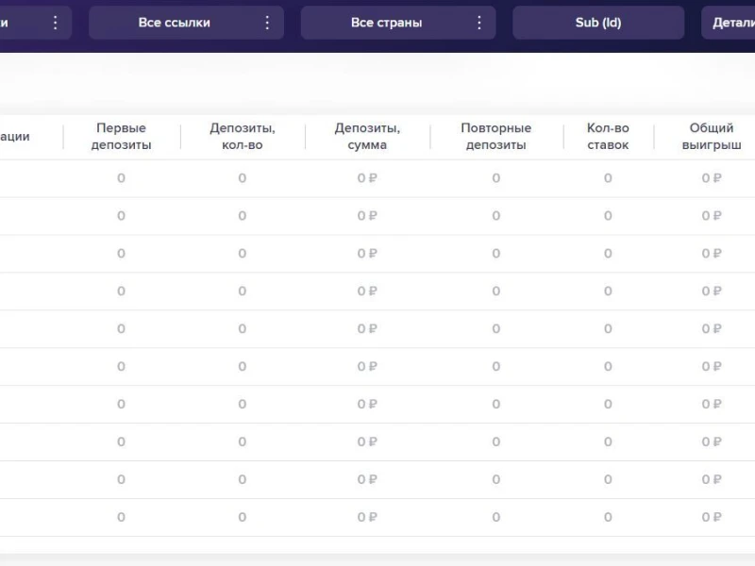The height and width of the screenshot is (566, 755).
Task: Select last row Повторные депозиты value
Action: coord(495,517)
